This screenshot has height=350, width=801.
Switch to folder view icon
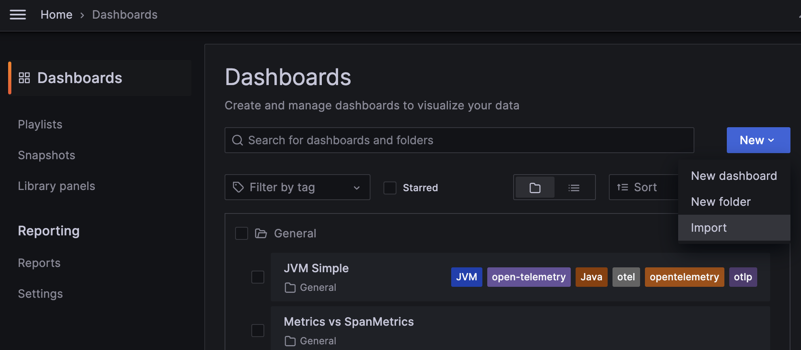pos(535,188)
